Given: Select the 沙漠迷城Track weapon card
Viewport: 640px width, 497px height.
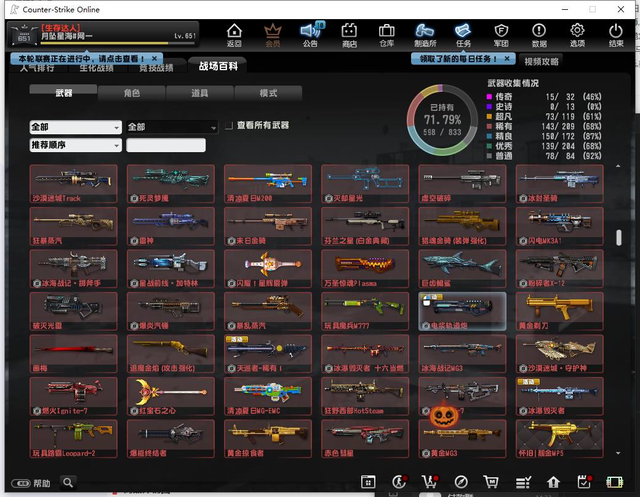Looking at the screenshot, I should [73, 184].
